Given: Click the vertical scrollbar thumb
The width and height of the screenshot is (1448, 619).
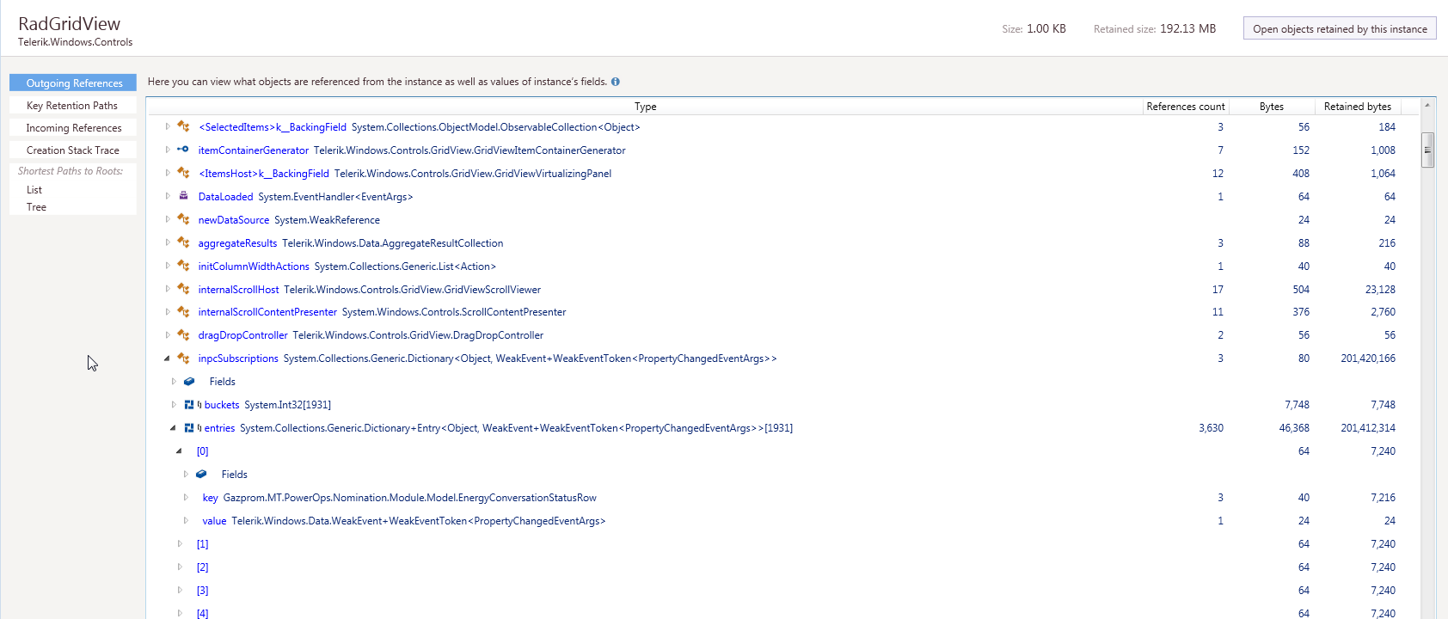Looking at the screenshot, I should (x=1427, y=150).
